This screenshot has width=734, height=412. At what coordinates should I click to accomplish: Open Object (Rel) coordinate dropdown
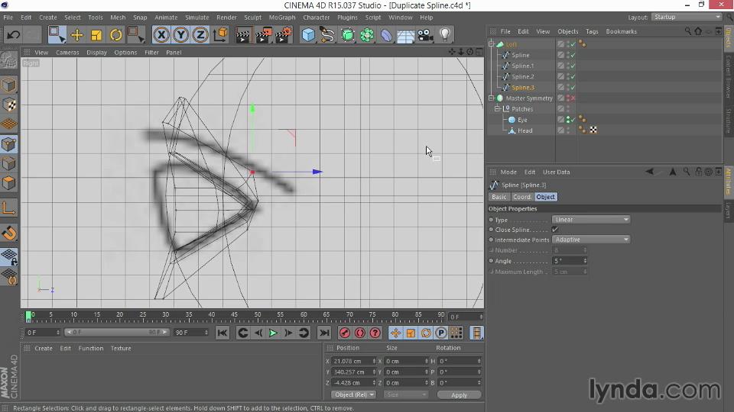tap(353, 394)
